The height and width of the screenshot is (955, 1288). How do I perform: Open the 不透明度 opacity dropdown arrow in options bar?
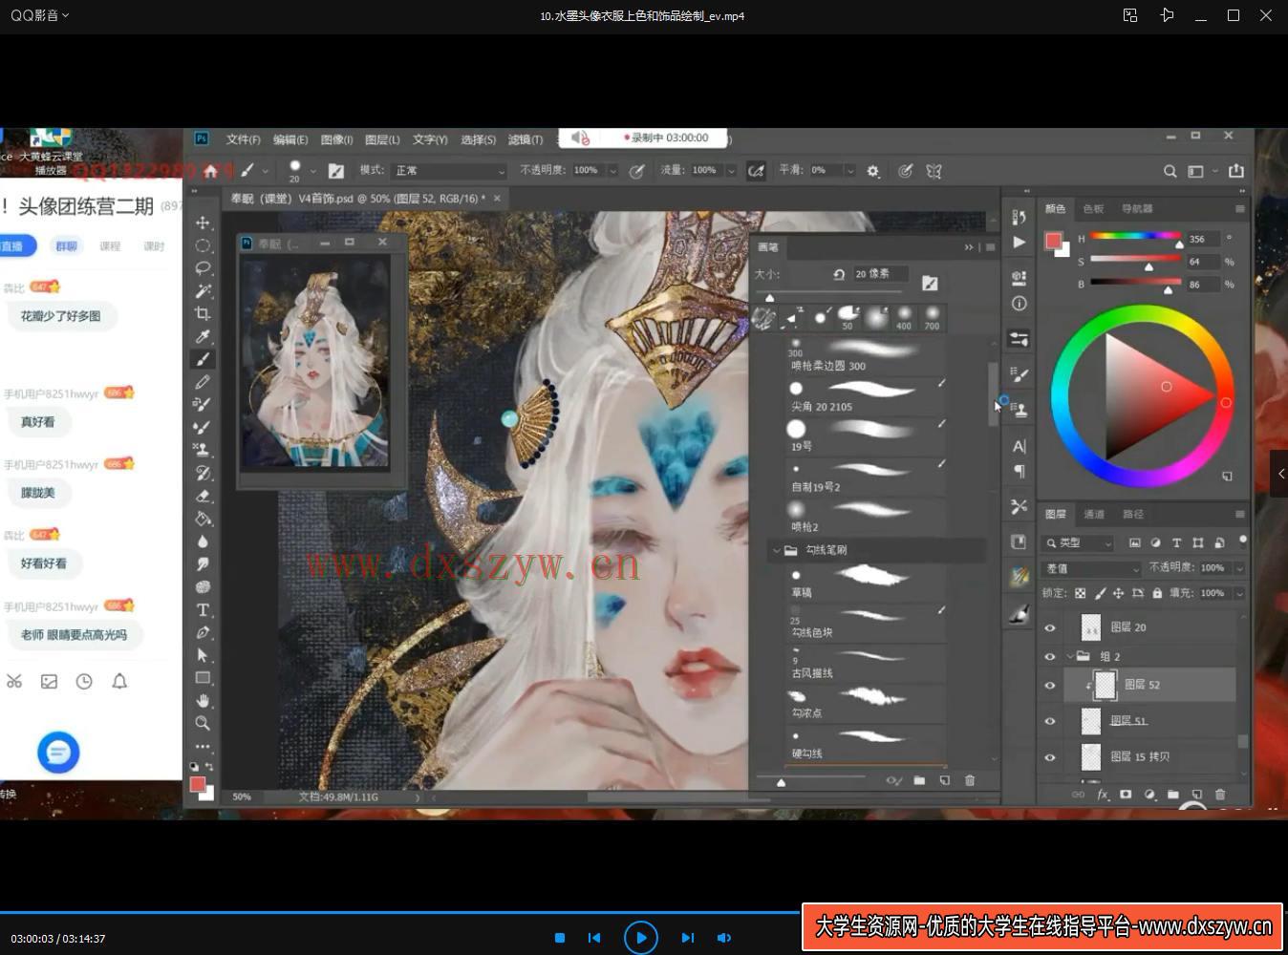tap(612, 171)
